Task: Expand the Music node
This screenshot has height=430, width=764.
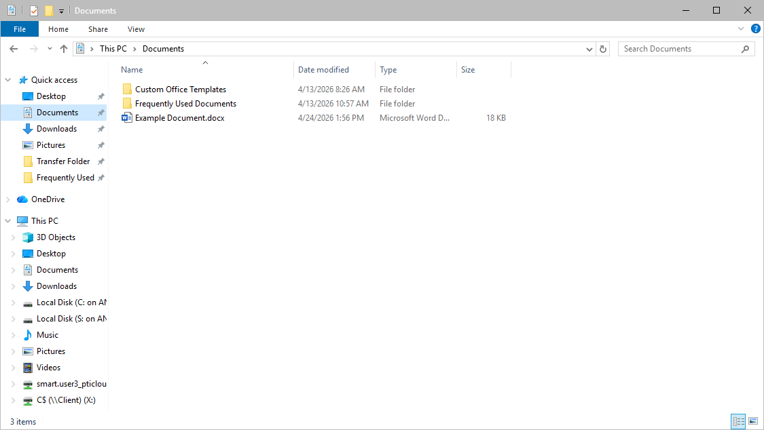Action: (13, 335)
